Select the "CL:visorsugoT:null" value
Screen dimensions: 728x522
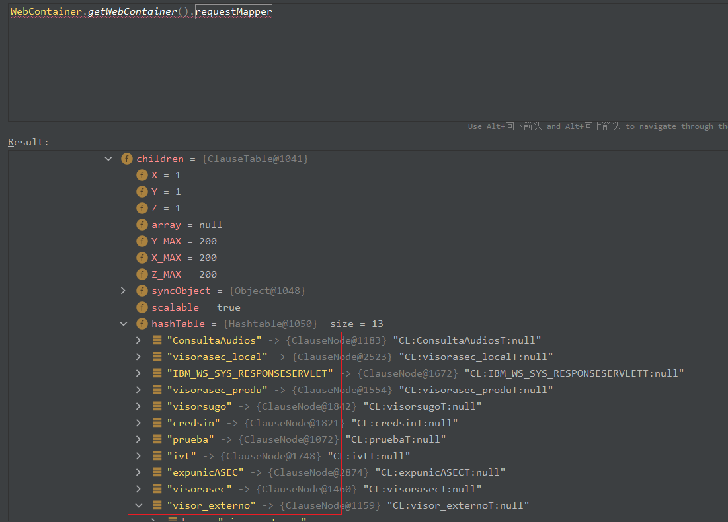tap(423, 406)
